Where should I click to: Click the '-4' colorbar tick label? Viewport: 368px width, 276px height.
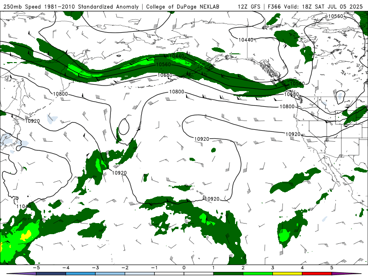pyautogui.click(x=65, y=268)
